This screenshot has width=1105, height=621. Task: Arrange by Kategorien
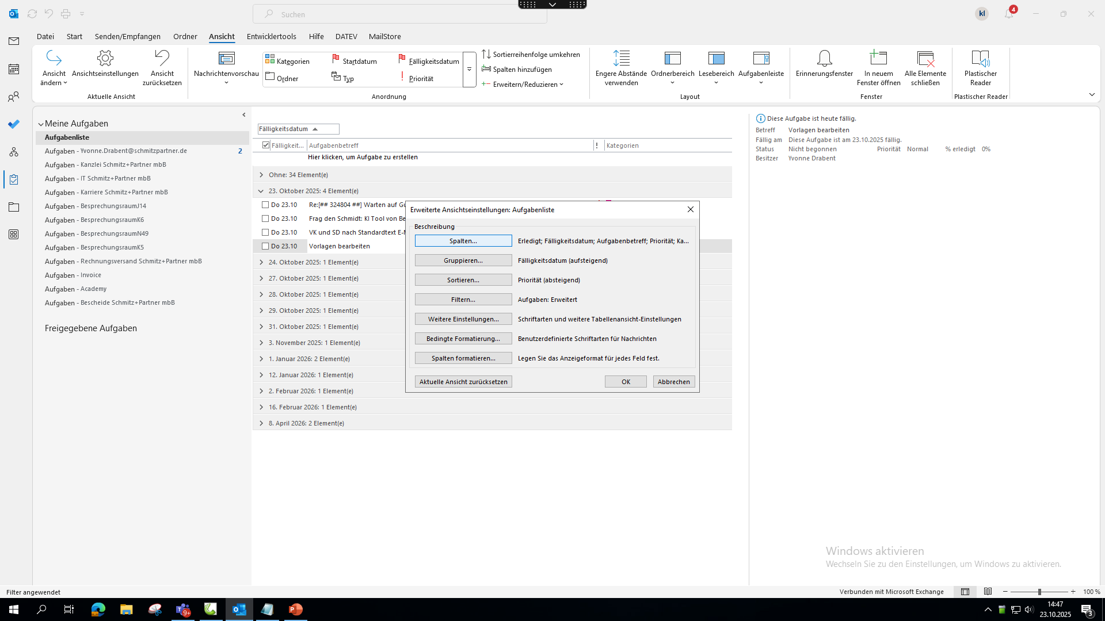click(287, 61)
